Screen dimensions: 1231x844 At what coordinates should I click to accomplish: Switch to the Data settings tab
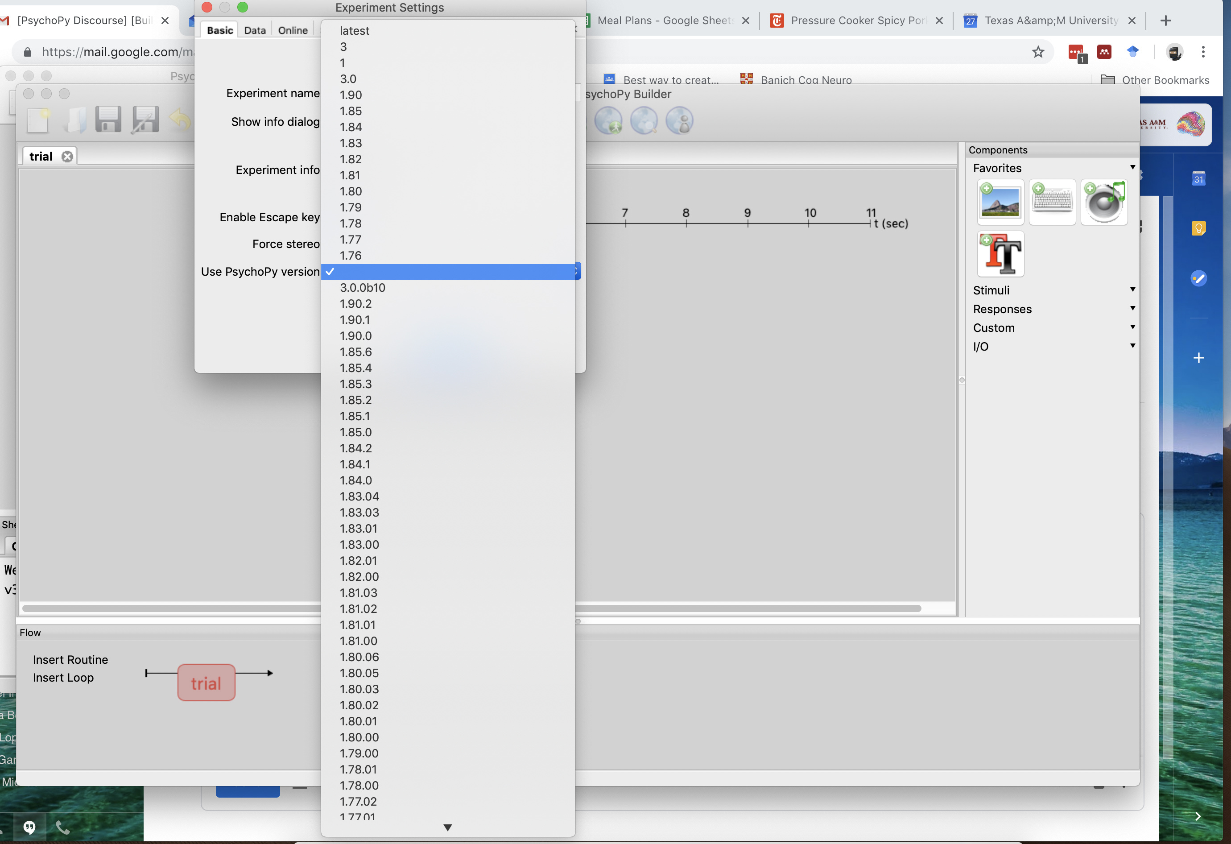[255, 30]
